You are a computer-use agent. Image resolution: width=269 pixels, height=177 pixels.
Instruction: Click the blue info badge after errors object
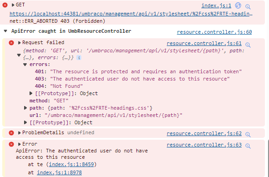(x=79, y=58)
